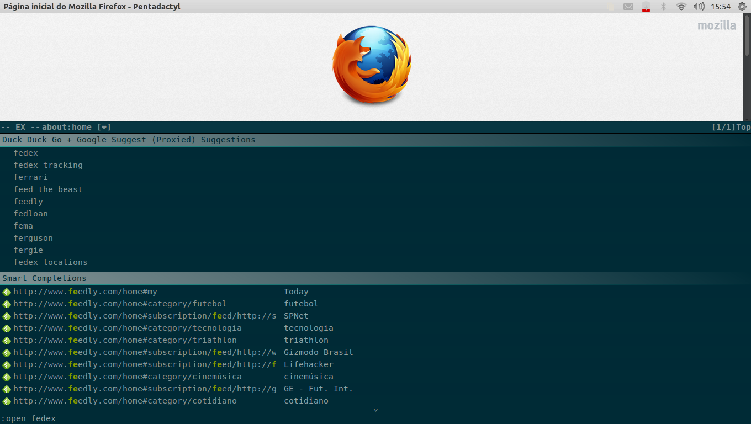The width and height of the screenshot is (751, 424).
Task: Click the down chevron below completions
Action: (x=375, y=410)
